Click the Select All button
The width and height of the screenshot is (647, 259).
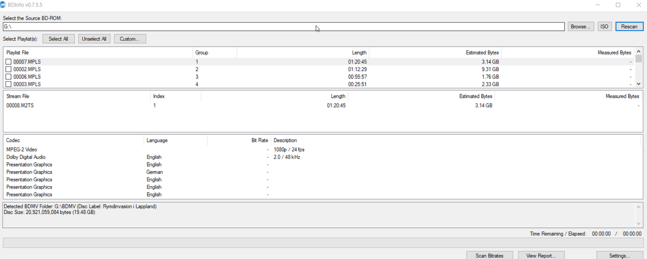pos(59,39)
